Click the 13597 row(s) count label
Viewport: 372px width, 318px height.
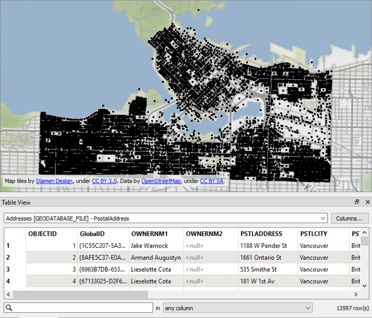click(352, 308)
